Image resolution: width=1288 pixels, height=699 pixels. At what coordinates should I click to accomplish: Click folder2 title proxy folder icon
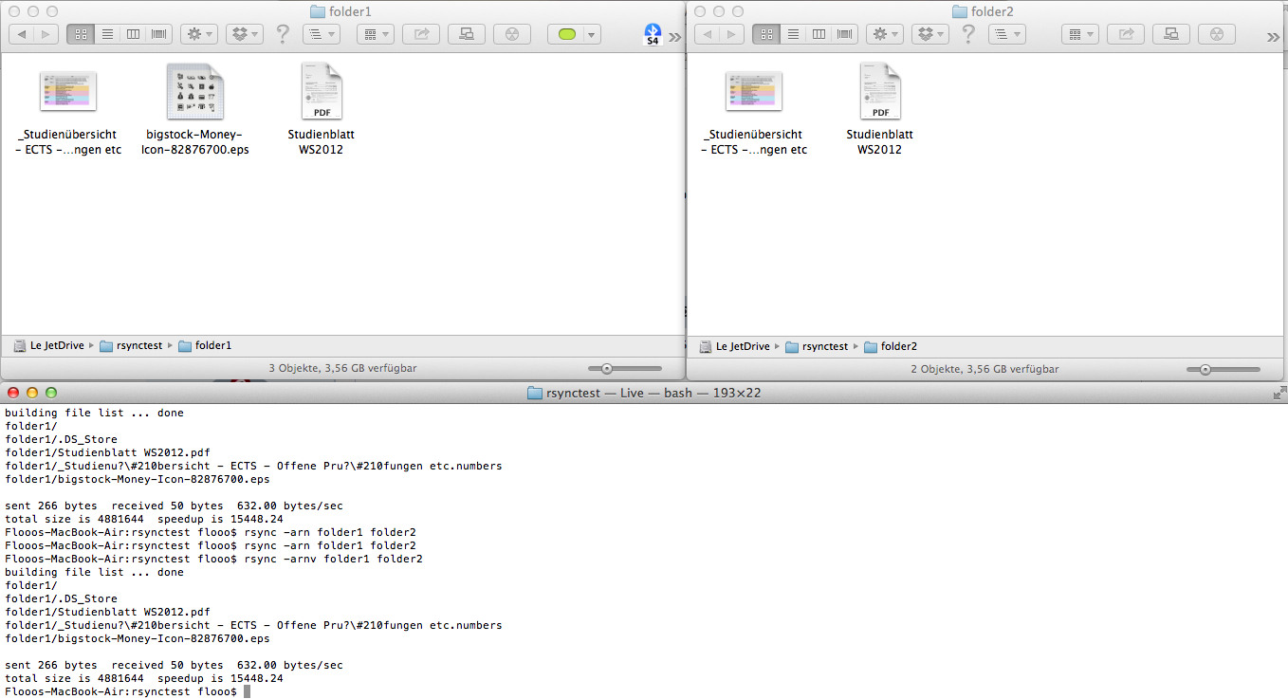(959, 11)
